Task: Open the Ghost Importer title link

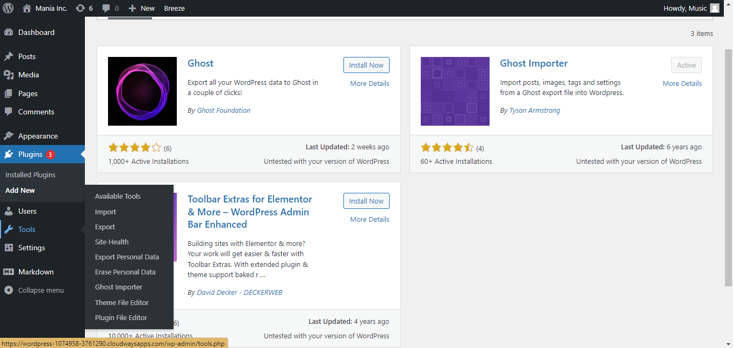Action: point(534,63)
